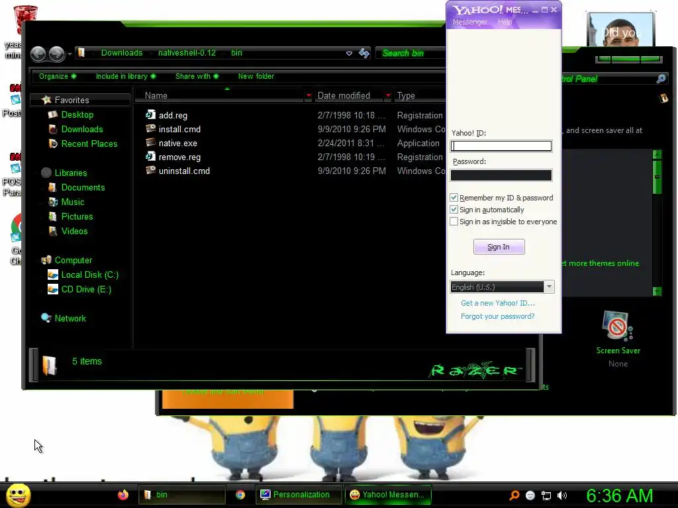Screen dimensions: 678x508
Task: Switch to Personalization on the taskbar
Action: [299, 495]
